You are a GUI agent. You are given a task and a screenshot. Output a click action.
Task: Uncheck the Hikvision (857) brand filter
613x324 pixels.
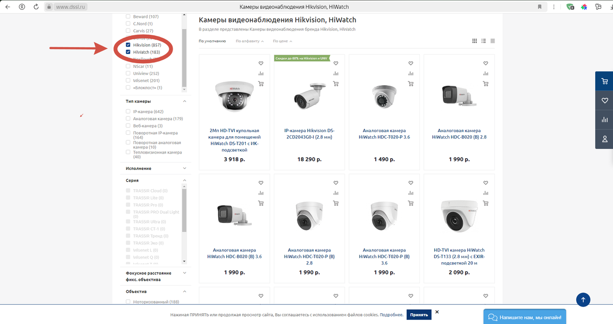[128, 45]
